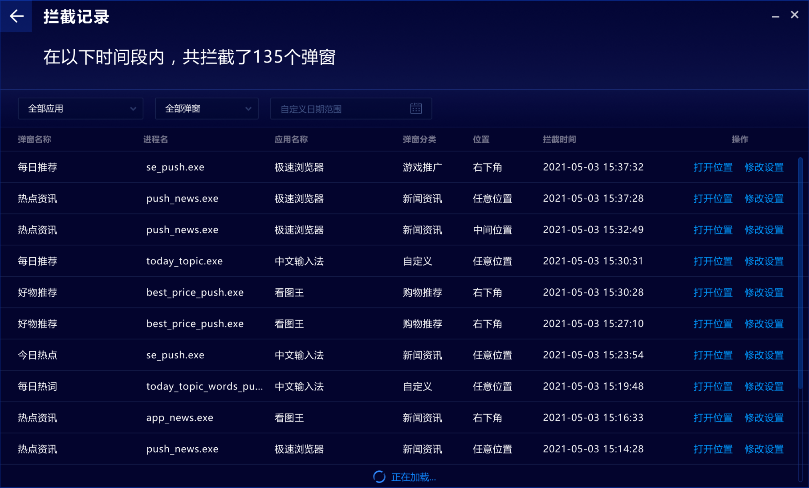Click the 游戏推广 category cell
The image size is (809, 488).
(422, 167)
